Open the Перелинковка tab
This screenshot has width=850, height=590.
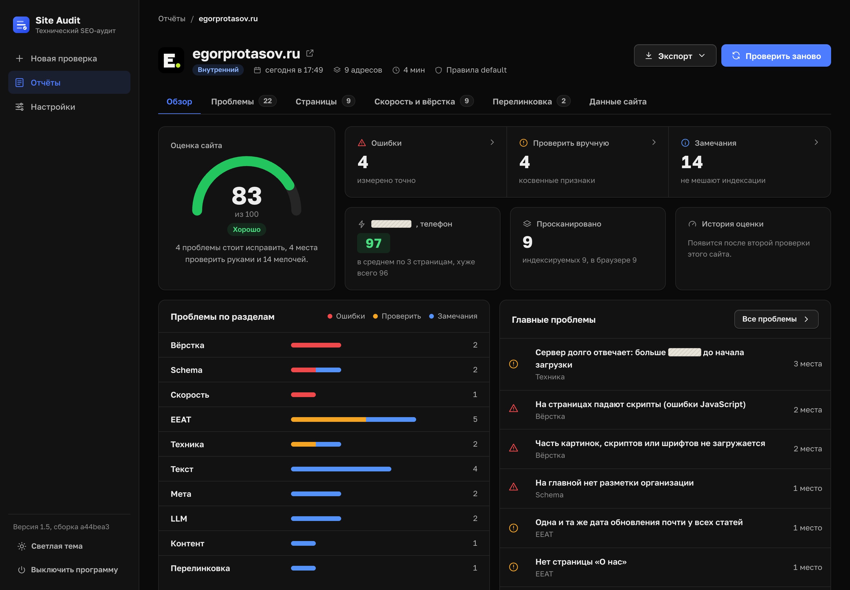click(531, 101)
